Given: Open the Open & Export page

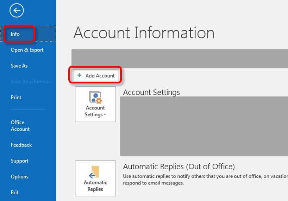Looking at the screenshot, I should (27, 50).
